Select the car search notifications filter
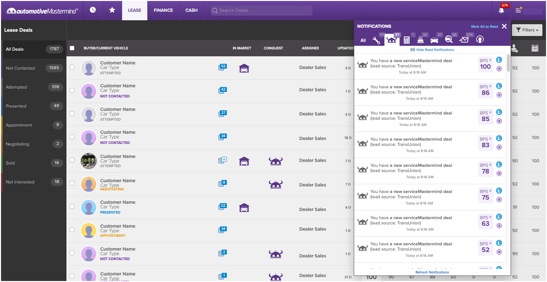 (x=449, y=40)
